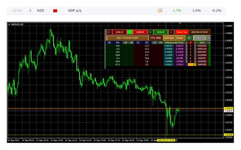The height and width of the screenshot is (150, 241).
Task: Click the button right of RefOnBar
Action: coord(180,38)
